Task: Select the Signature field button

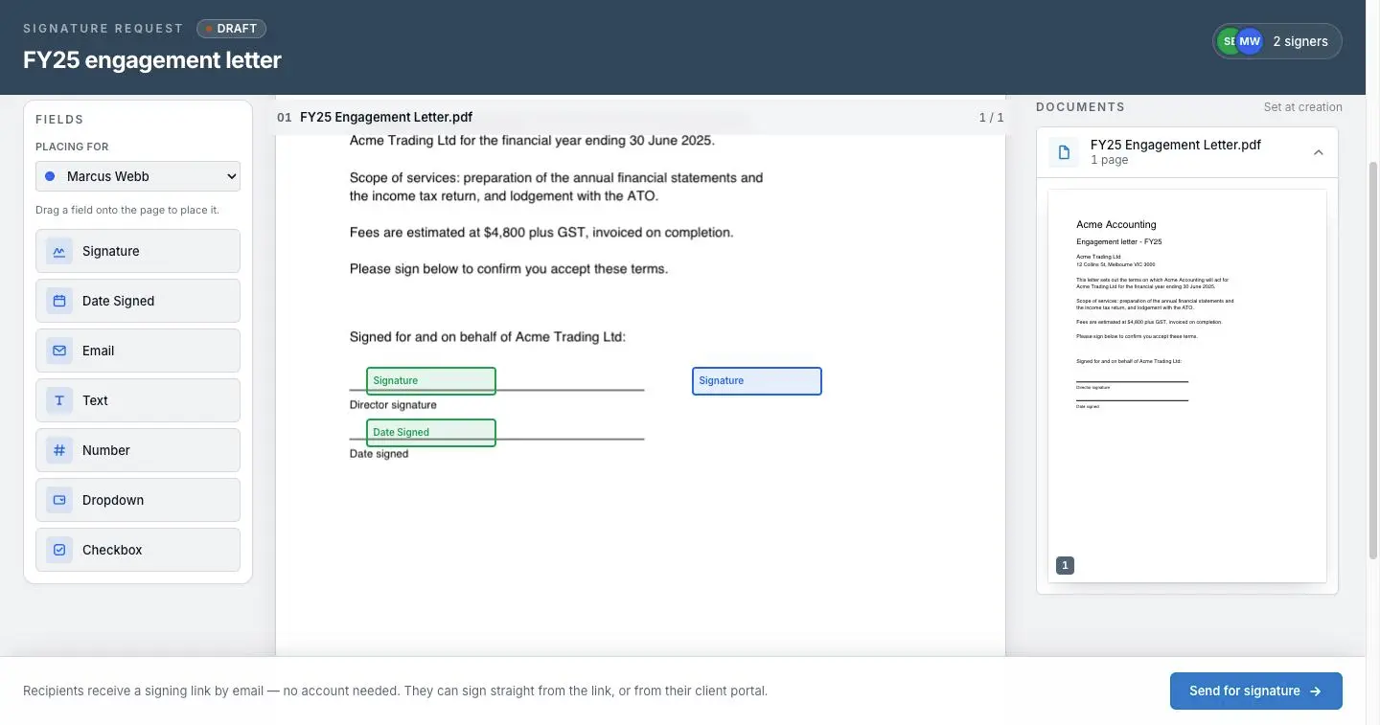Action: (138, 251)
